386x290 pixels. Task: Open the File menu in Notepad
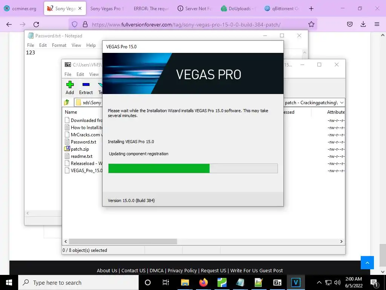[x=31, y=45]
